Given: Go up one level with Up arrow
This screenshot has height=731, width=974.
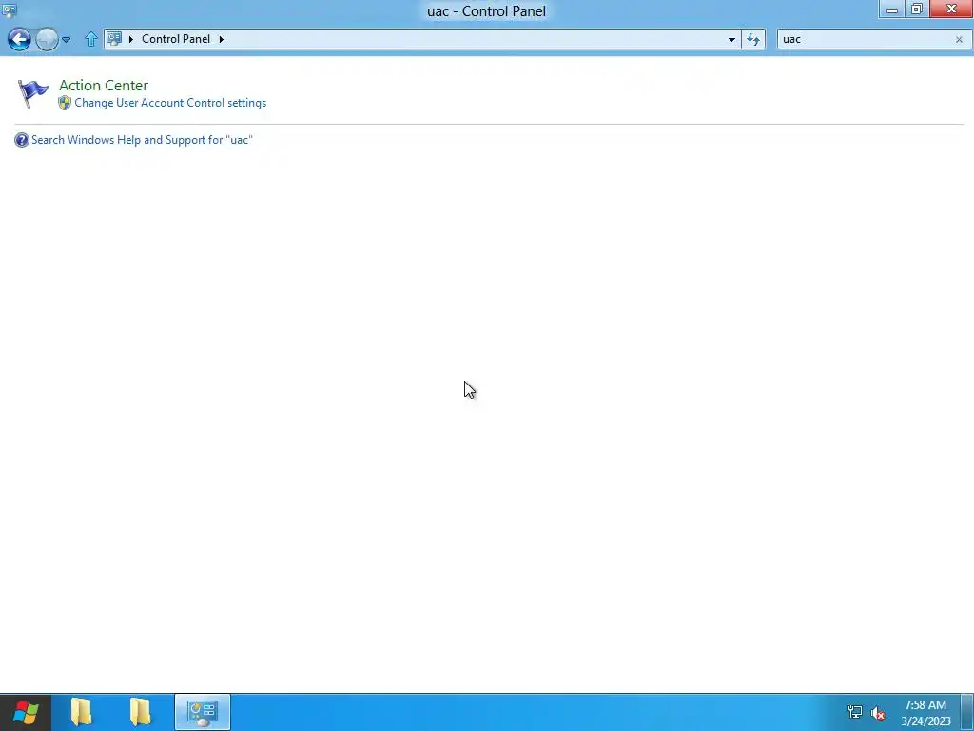Looking at the screenshot, I should (91, 39).
